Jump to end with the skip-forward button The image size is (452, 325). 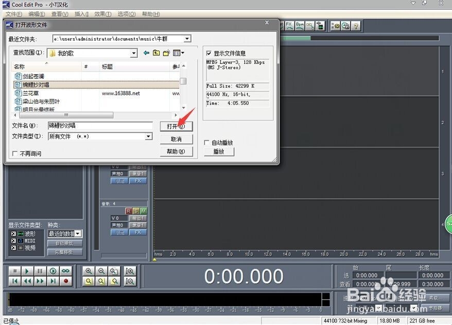(53, 281)
